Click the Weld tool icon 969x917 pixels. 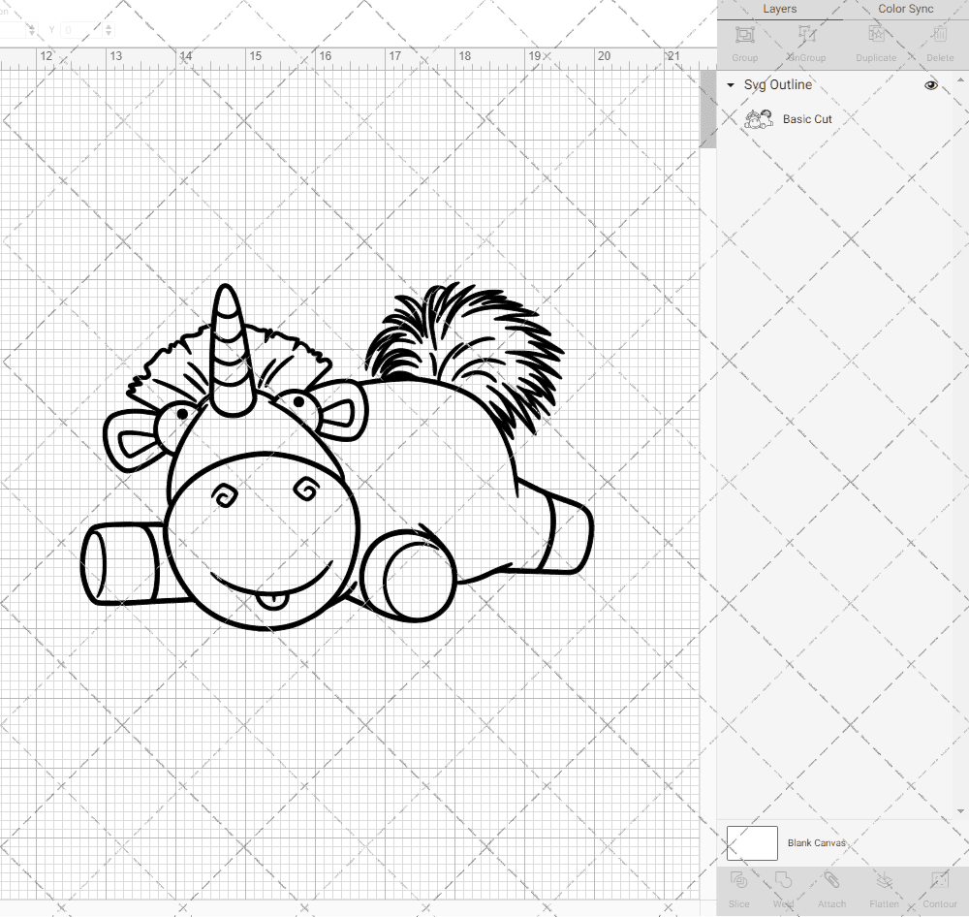click(x=783, y=880)
